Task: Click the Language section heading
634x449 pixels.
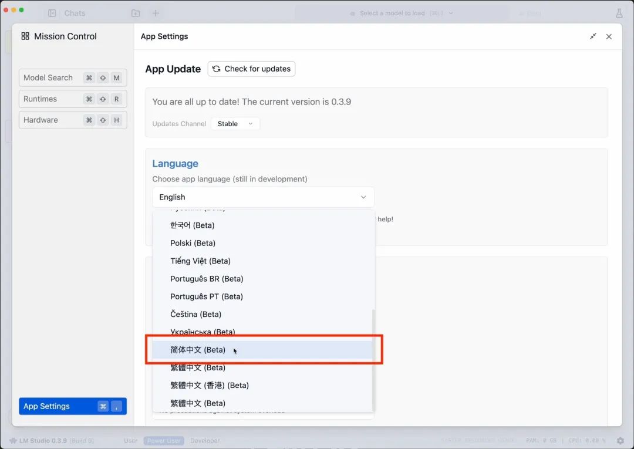Action: point(175,164)
